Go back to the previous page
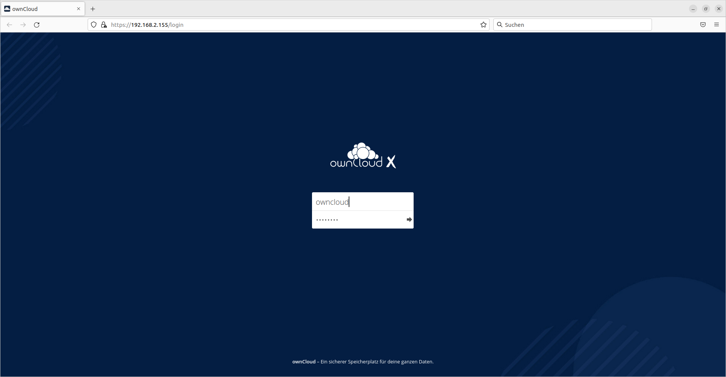This screenshot has width=726, height=377. pos(9,25)
